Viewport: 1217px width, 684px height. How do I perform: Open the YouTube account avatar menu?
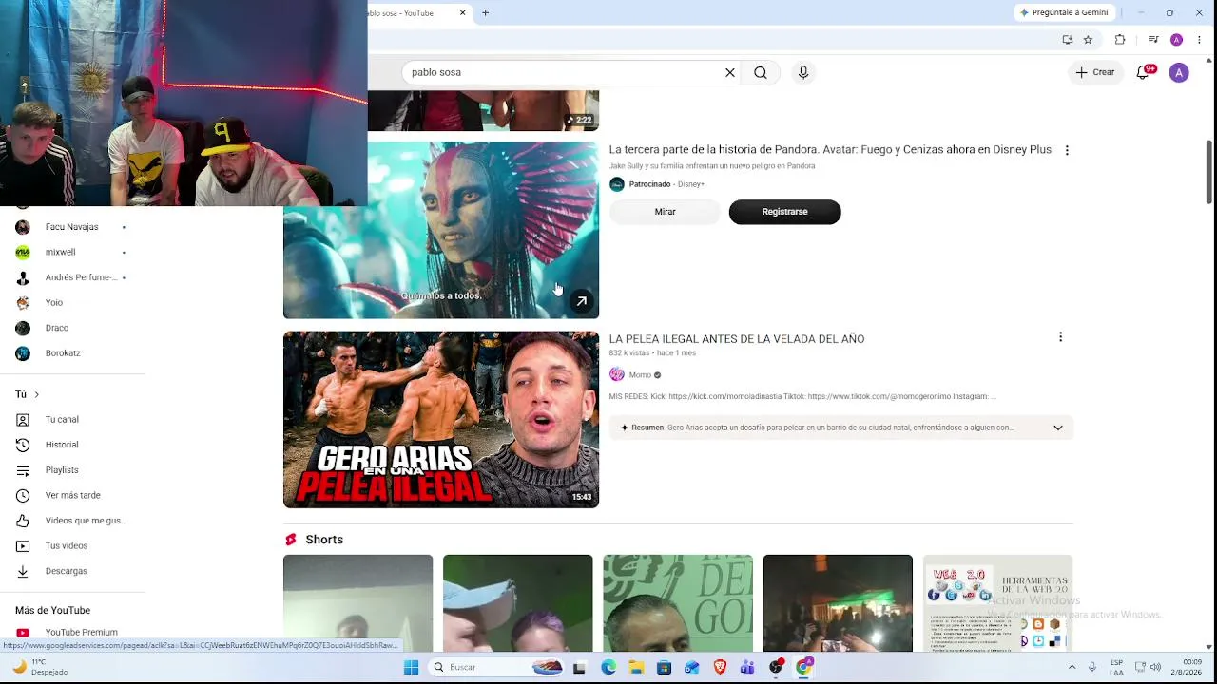tap(1179, 72)
